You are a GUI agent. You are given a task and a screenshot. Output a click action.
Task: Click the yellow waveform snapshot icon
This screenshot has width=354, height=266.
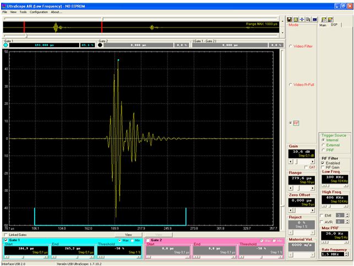tap(297, 19)
